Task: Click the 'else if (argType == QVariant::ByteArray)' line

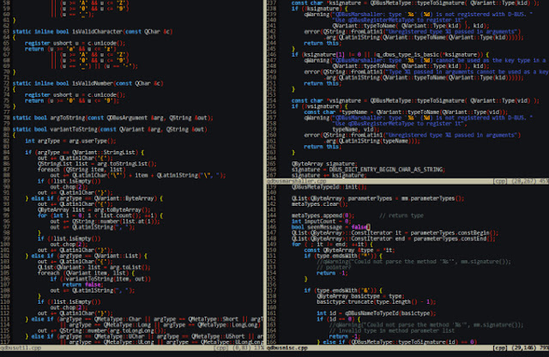Action: [x=94, y=198]
